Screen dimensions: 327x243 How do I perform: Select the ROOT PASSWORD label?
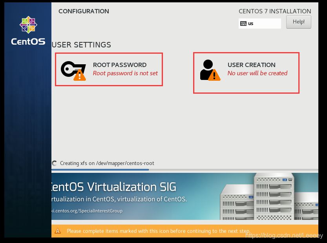pos(120,65)
